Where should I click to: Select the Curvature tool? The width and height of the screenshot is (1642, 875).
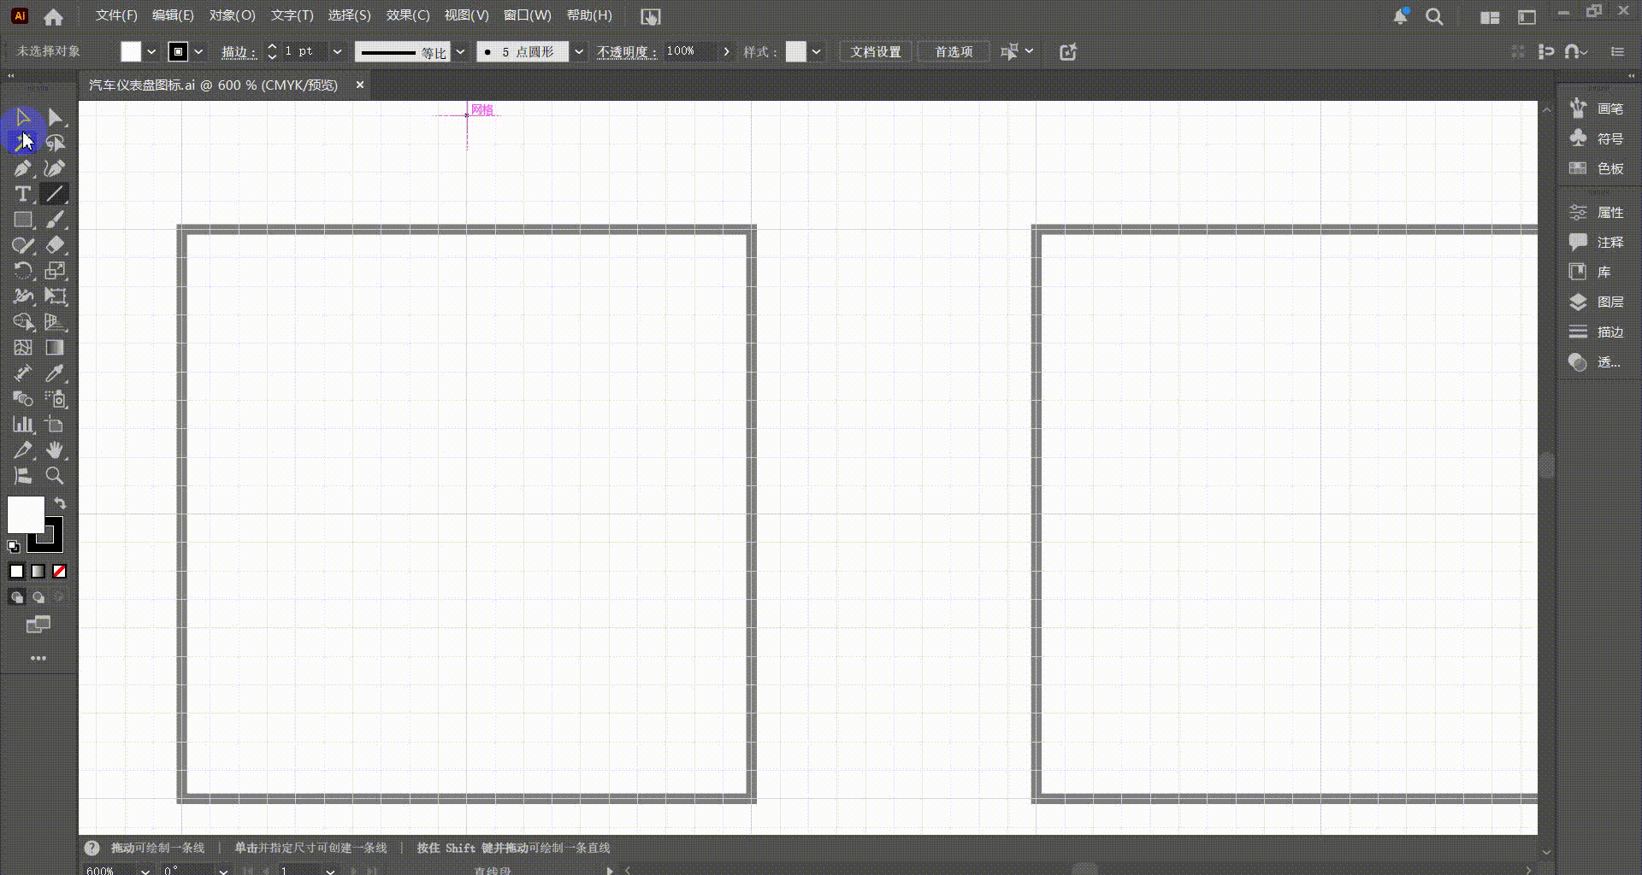point(55,168)
